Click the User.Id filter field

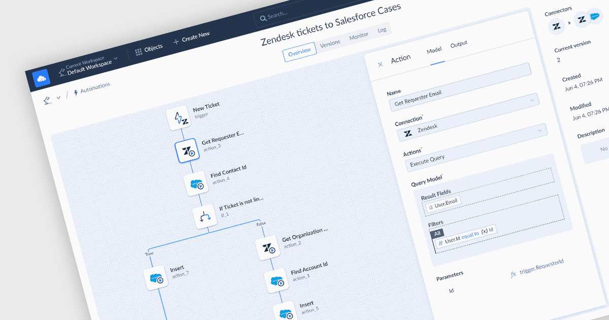pyautogui.click(x=452, y=240)
